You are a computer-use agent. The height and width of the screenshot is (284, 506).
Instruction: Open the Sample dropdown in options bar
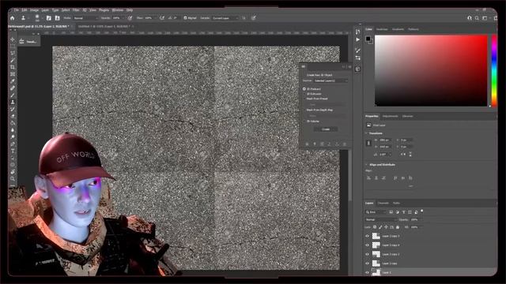tap(225, 18)
